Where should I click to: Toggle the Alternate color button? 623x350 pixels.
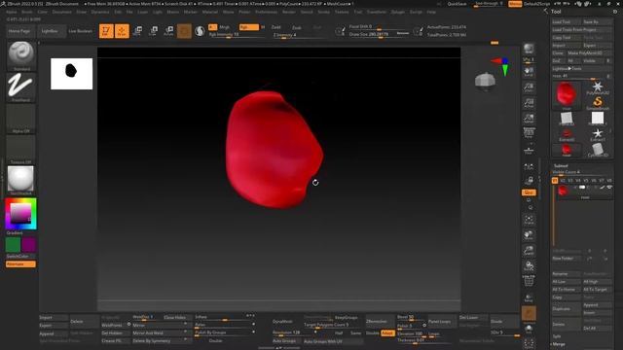click(20, 264)
